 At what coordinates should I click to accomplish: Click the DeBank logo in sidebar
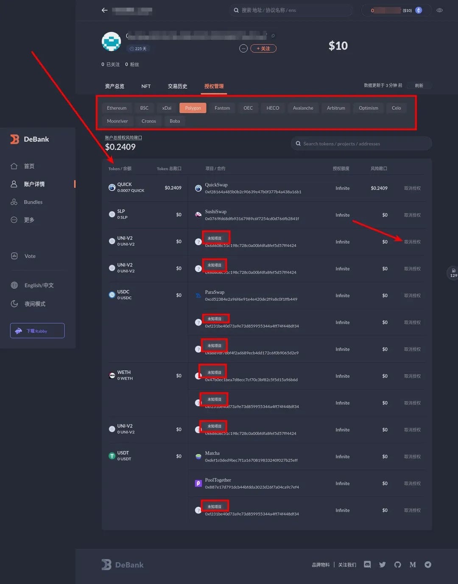pos(30,139)
